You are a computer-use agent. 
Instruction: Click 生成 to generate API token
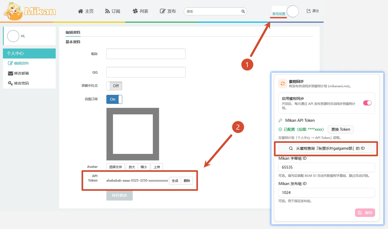[175, 181]
